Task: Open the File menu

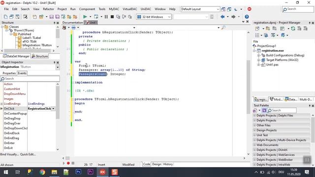Action: click(6, 9)
